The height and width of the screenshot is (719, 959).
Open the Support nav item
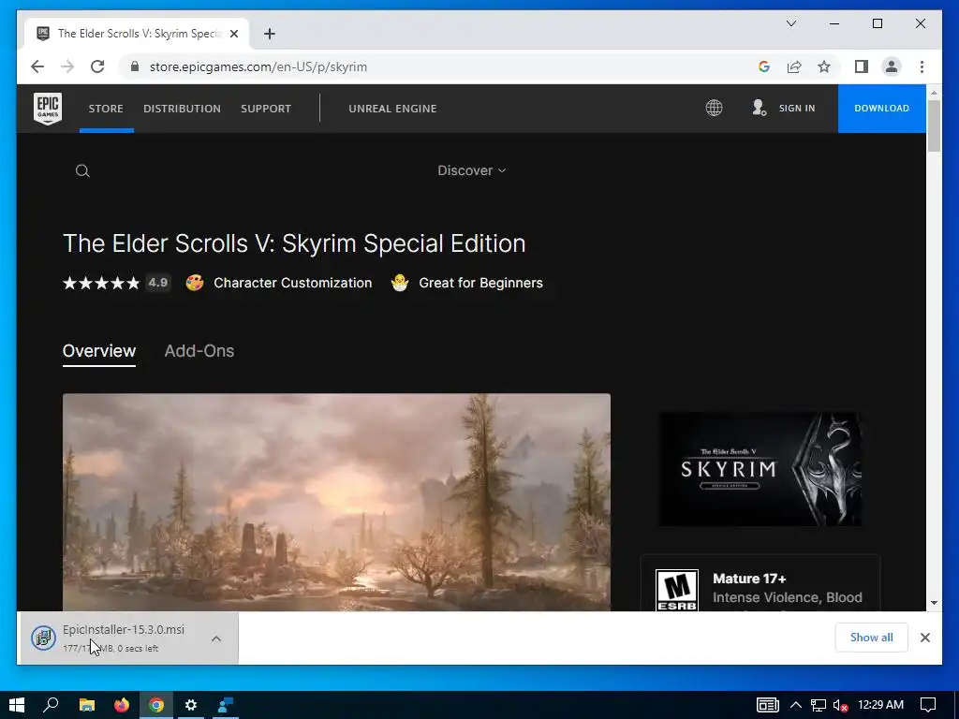(266, 109)
